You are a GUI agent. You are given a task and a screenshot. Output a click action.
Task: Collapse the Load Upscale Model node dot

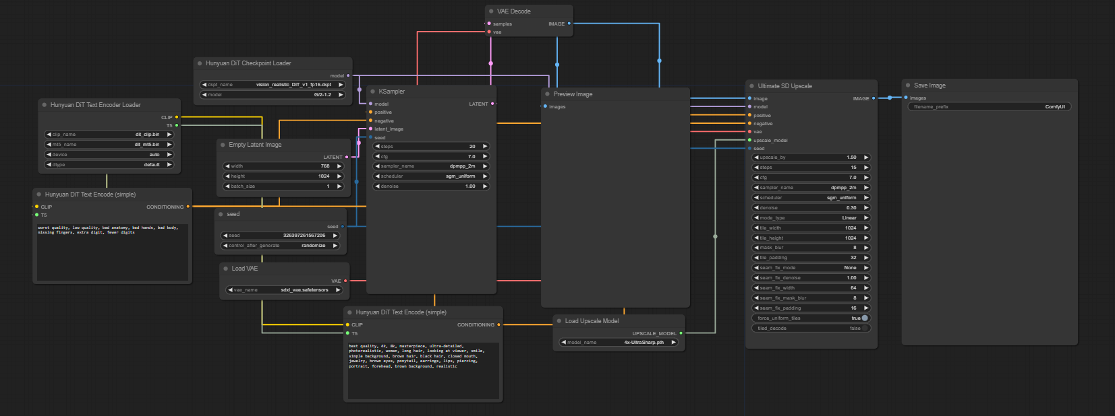coord(559,321)
